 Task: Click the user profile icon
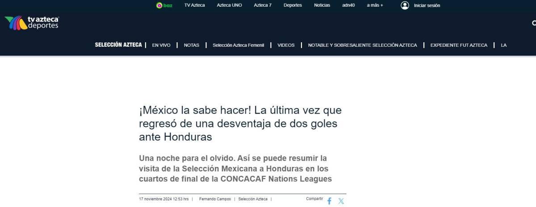pos(405,5)
